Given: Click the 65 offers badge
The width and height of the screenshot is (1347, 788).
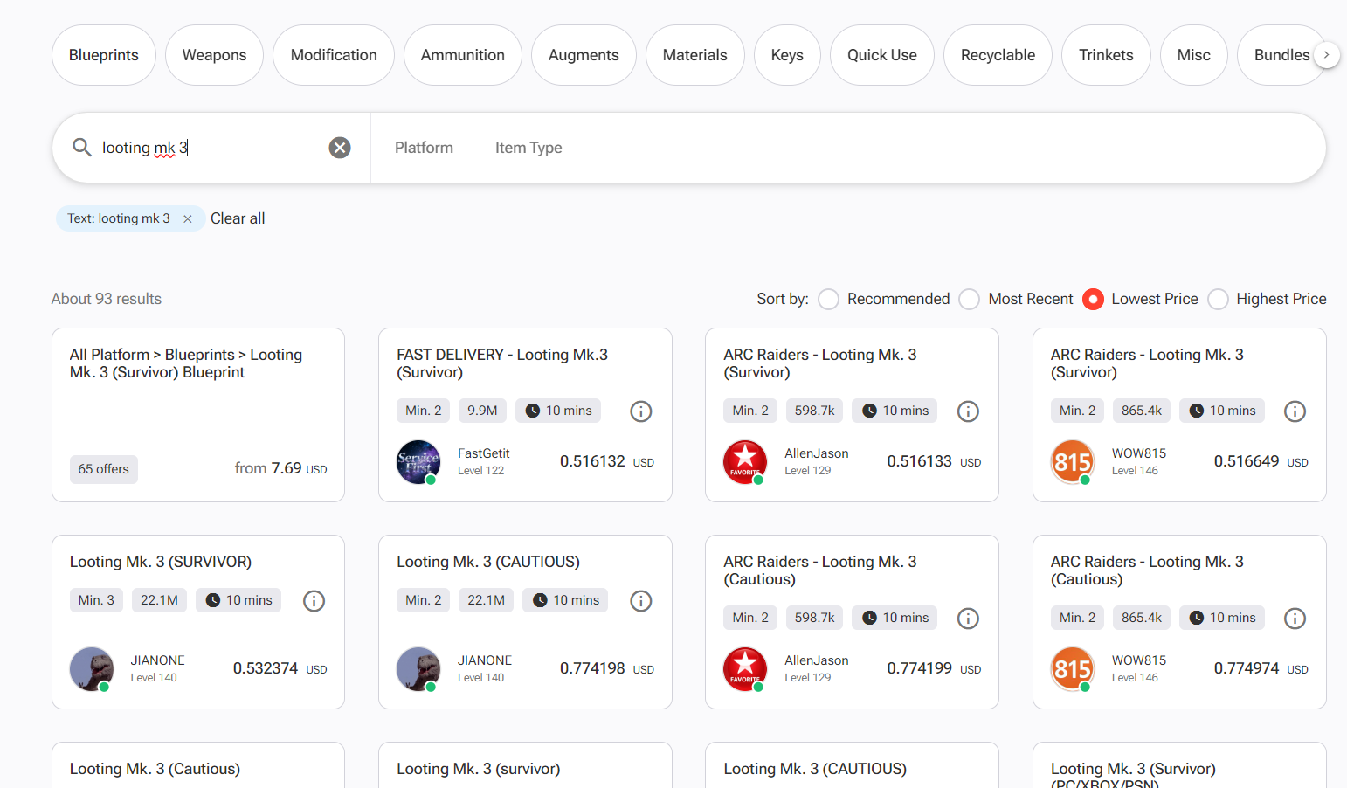Looking at the screenshot, I should [104, 469].
